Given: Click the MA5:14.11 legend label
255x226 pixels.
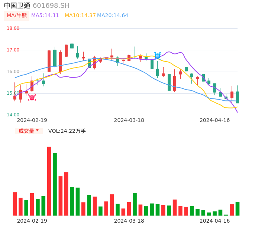Looking at the screenshot, I should (45, 16).
